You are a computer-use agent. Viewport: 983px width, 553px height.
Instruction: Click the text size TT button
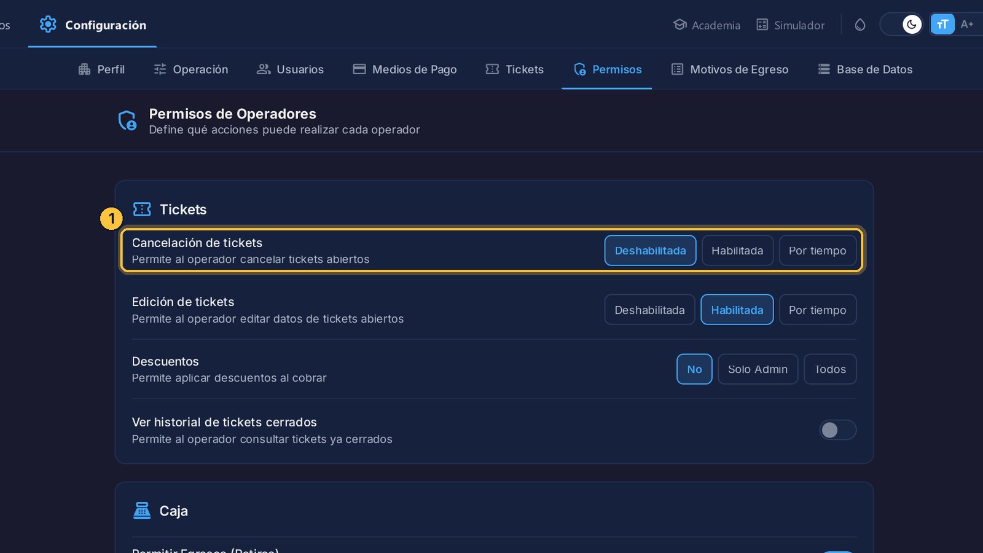point(942,25)
